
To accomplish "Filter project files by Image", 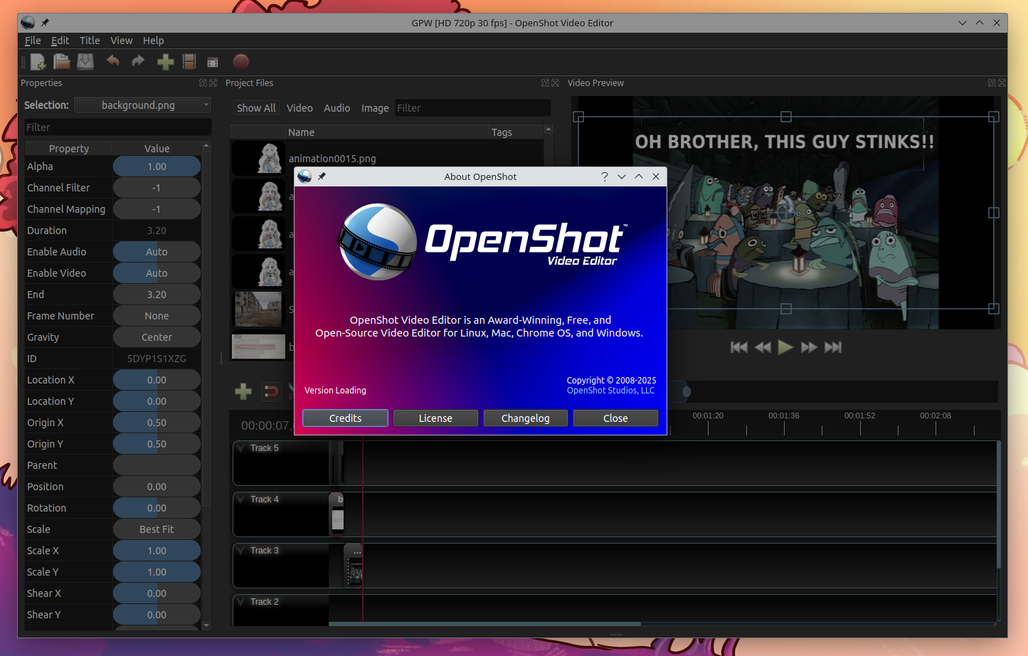I will pos(375,108).
